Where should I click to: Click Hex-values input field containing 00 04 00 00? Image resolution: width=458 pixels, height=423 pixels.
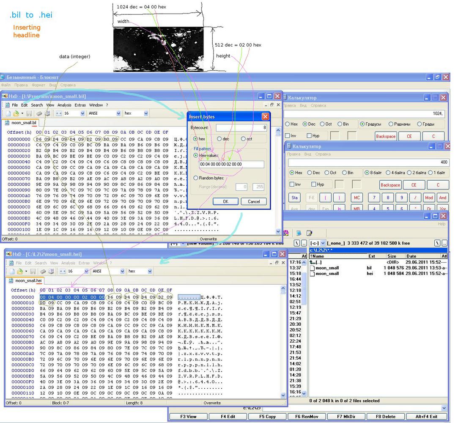pos(231,164)
